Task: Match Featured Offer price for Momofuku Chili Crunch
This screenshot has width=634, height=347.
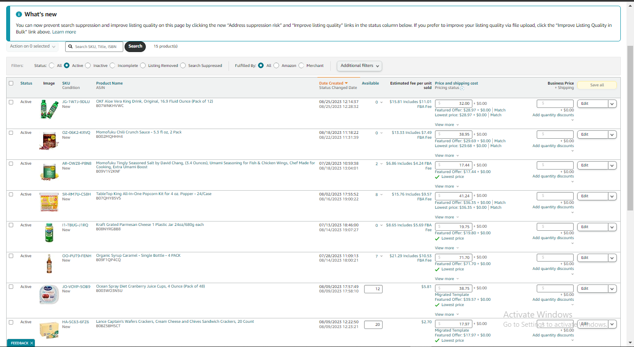Action: pos(500,141)
